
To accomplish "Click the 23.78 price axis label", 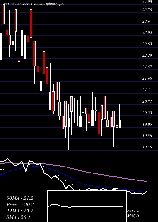I will [x=147, y=10].
